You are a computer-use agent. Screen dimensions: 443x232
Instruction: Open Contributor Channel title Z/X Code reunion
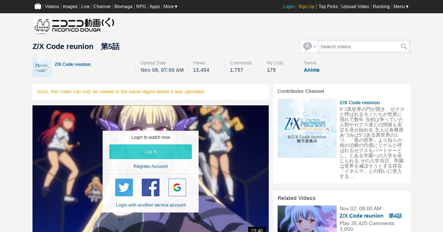pos(360,103)
